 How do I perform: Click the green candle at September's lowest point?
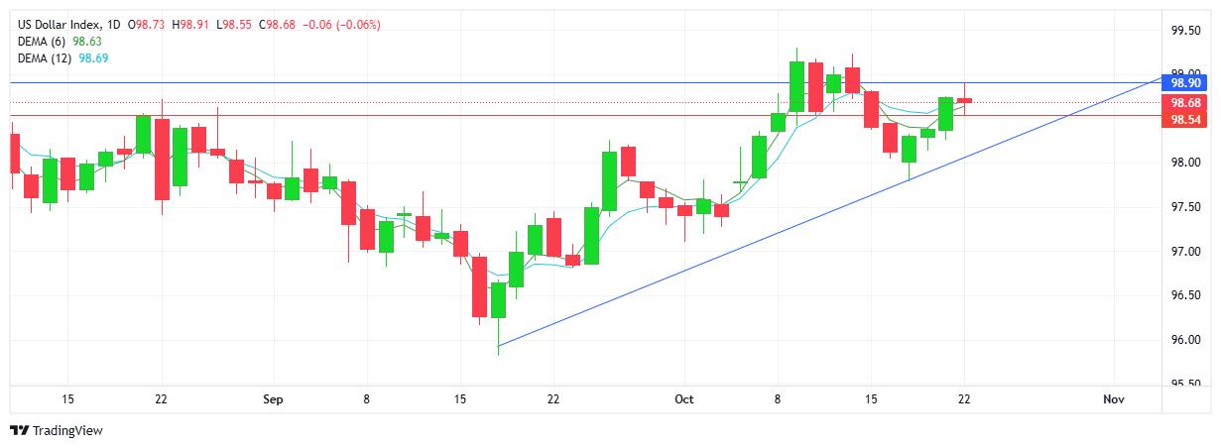pyautogui.click(x=498, y=299)
